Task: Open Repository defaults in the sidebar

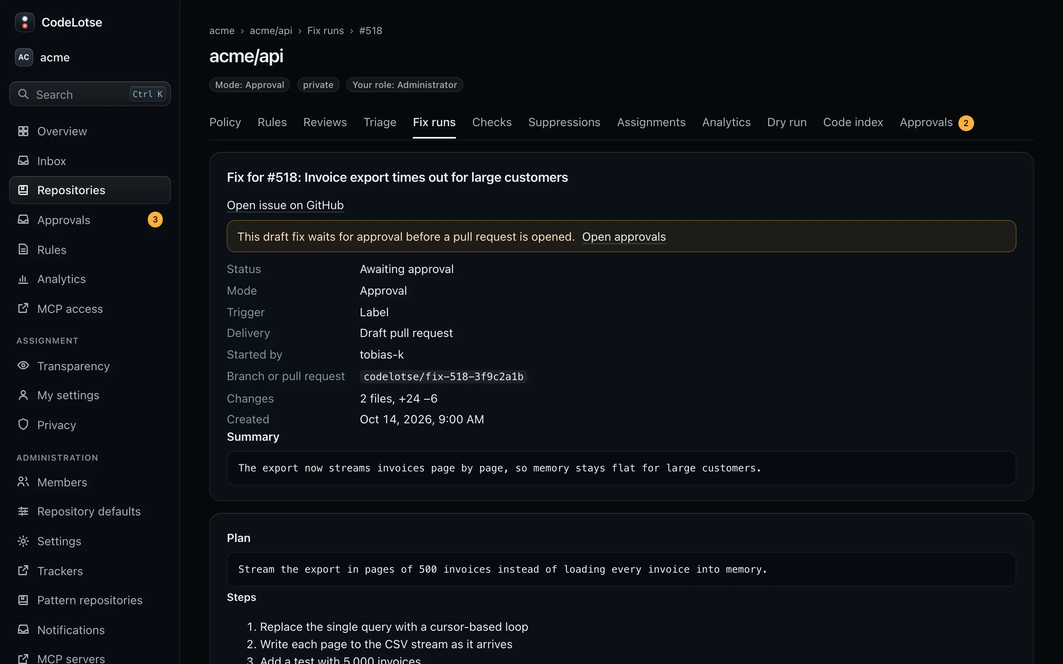Action: click(90, 511)
